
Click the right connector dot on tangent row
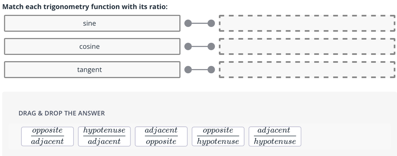coord(211,70)
